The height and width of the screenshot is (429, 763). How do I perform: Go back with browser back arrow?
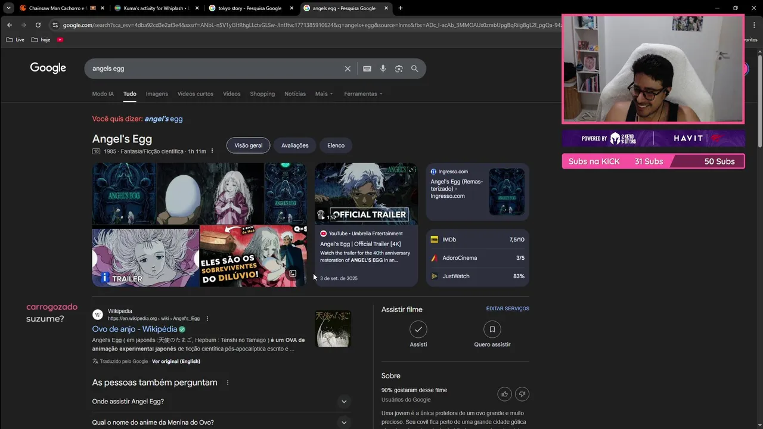pyautogui.click(x=10, y=25)
